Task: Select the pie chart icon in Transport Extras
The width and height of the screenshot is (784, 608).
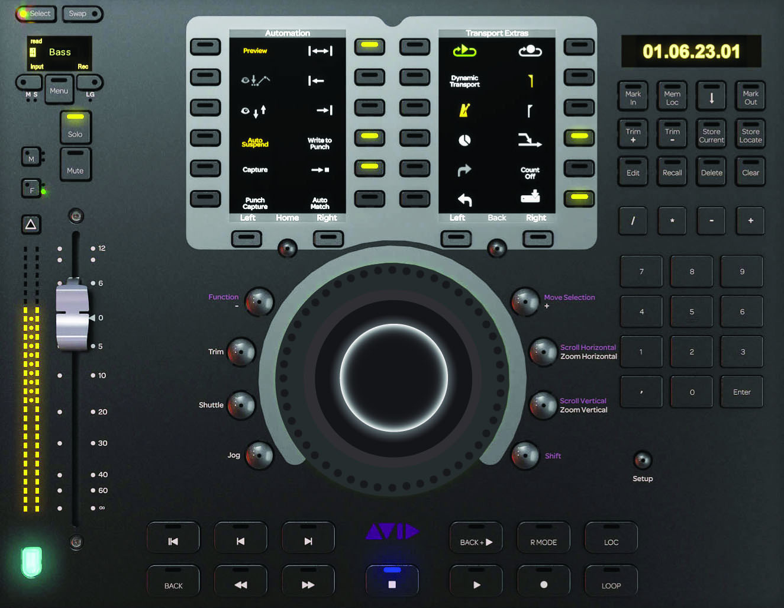Action: click(464, 140)
